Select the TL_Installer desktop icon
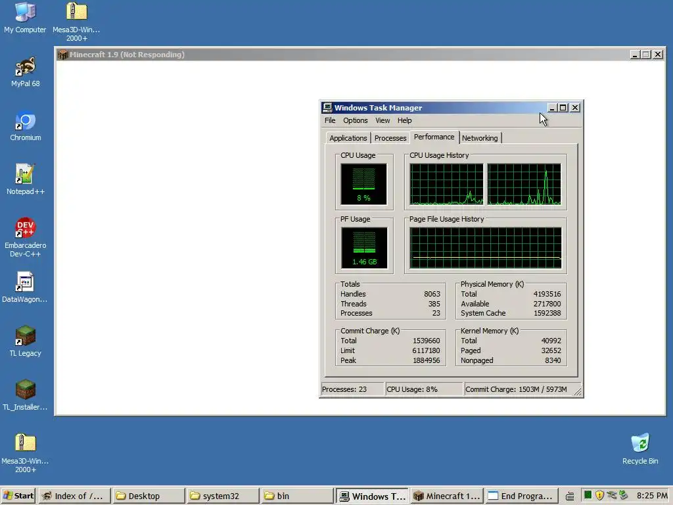The image size is (673, 505). [x=25, y=395]
